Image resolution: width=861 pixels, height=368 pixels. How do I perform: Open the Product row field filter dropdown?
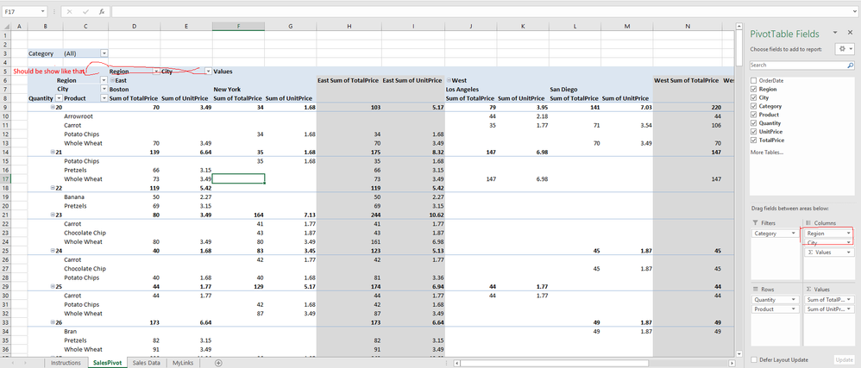[104, 98]
